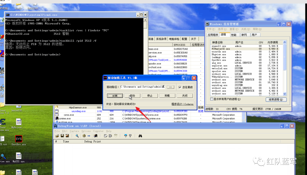Select the MyDriver desktop file icon

18,123
